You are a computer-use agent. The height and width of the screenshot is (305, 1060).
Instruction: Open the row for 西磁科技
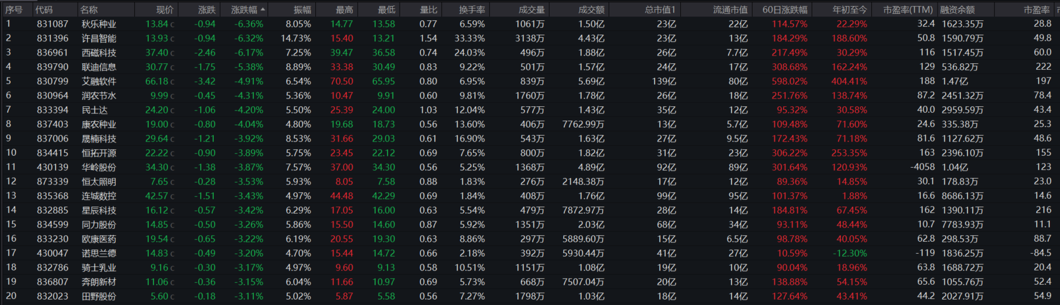(x=99, y=53)
